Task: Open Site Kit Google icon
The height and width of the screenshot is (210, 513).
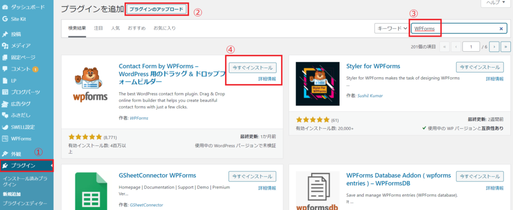Action: pyautogui.click(x=5, y=19)
